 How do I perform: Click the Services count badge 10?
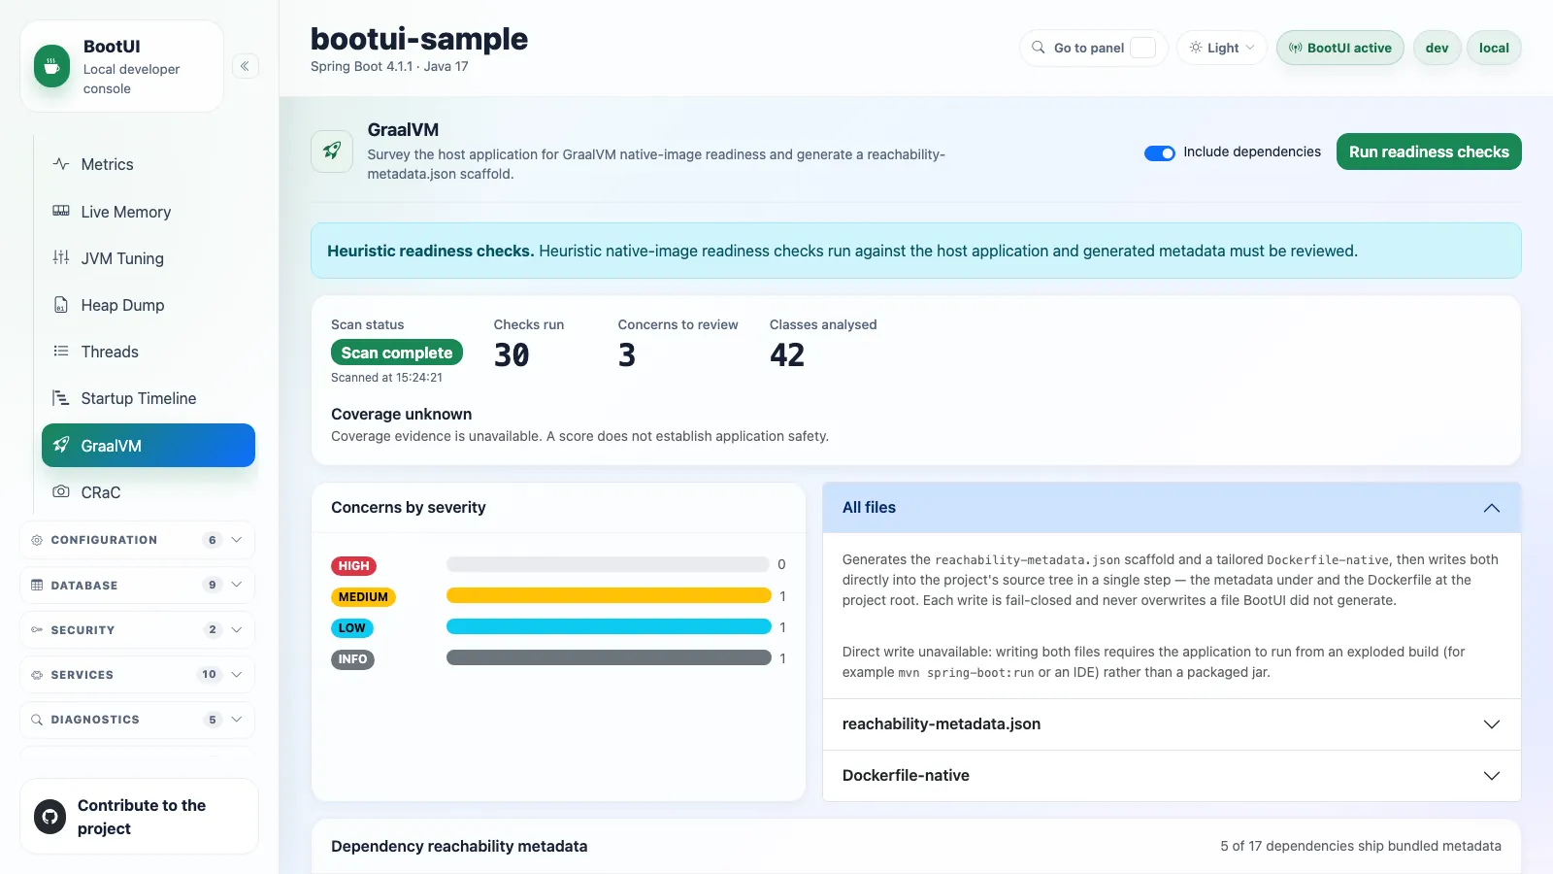pos(210,675)
